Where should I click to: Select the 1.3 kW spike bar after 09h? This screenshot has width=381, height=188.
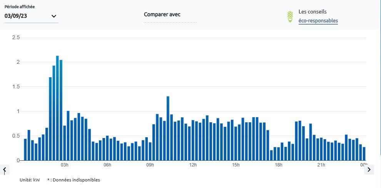(168, 128)
